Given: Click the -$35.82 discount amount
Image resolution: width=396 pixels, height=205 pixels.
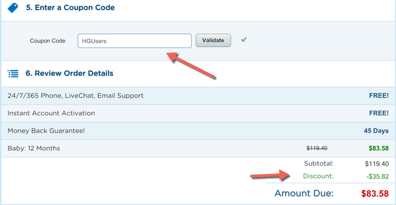Looking at the screenshot, I should pyautogui.click(x=377, y=177).
